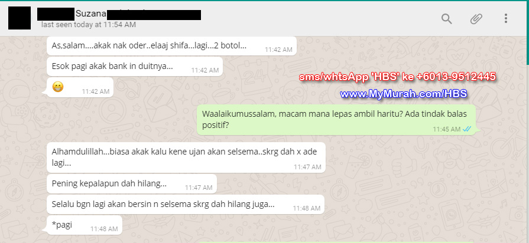Open the search messages magnifier icon
The width and height of the screenshot is (529, 243).
pyautogui.click(x=446, y=19)
